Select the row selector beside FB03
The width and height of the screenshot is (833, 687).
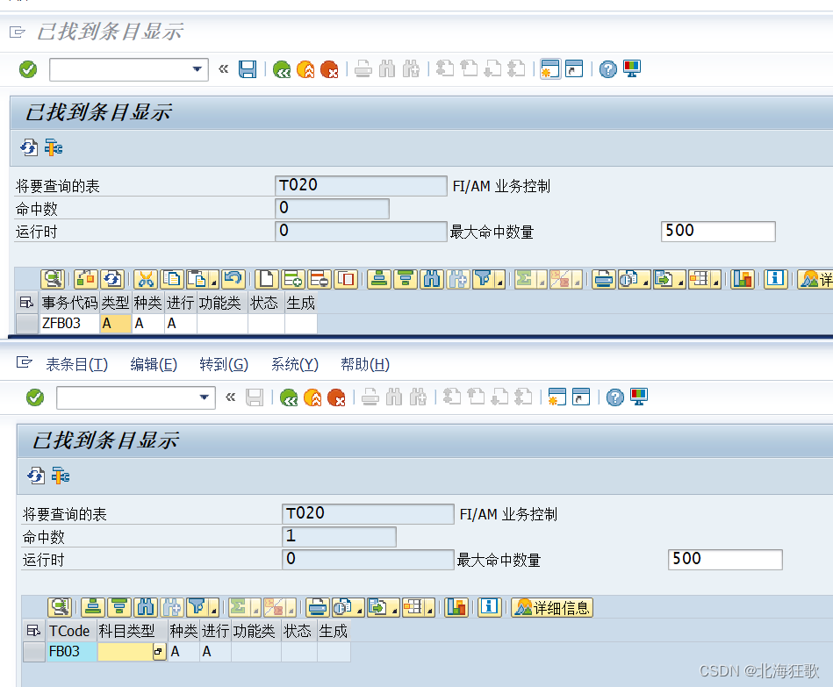pyautogui.click(x=33, y=651)
